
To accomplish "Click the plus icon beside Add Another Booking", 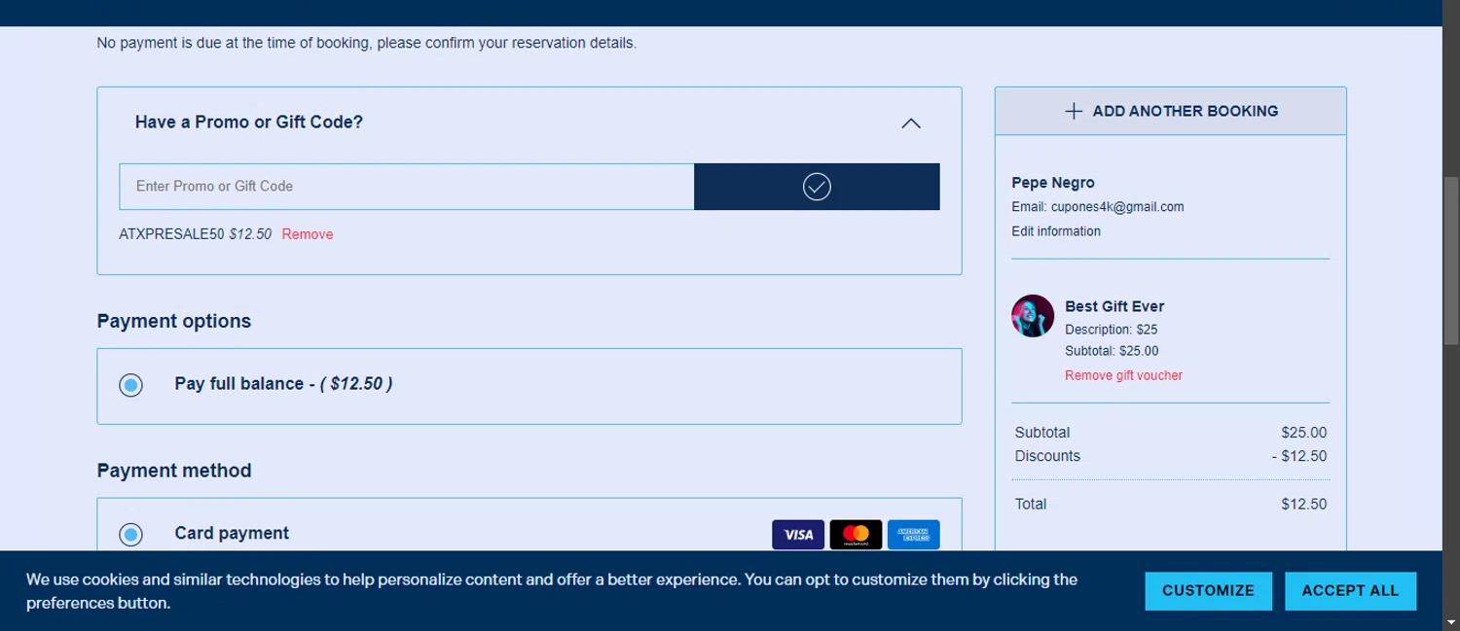I will point(1074,111).
